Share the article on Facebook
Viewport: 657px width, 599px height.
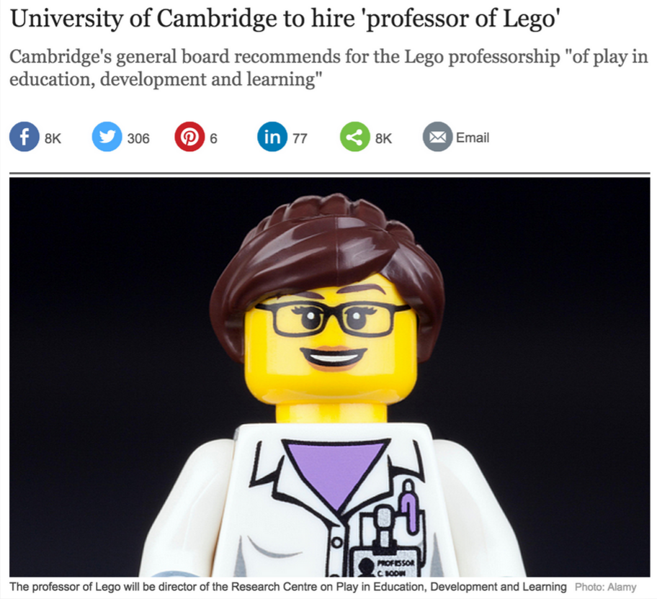click(24, 137)
